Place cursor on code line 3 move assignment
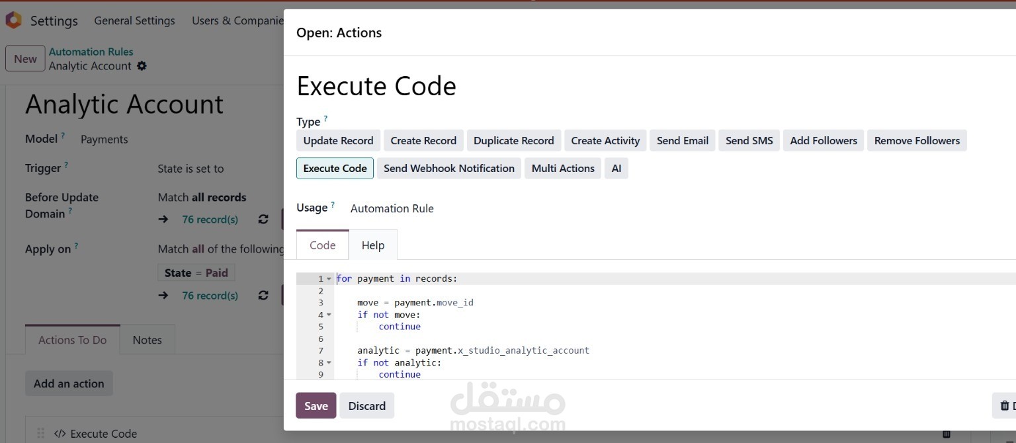This screenshot has width=1016, height=443. 415,303
